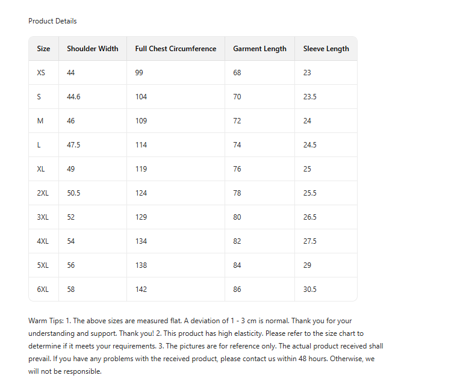
Task: Select the XS size cell
Action: (x=41, y=73)
